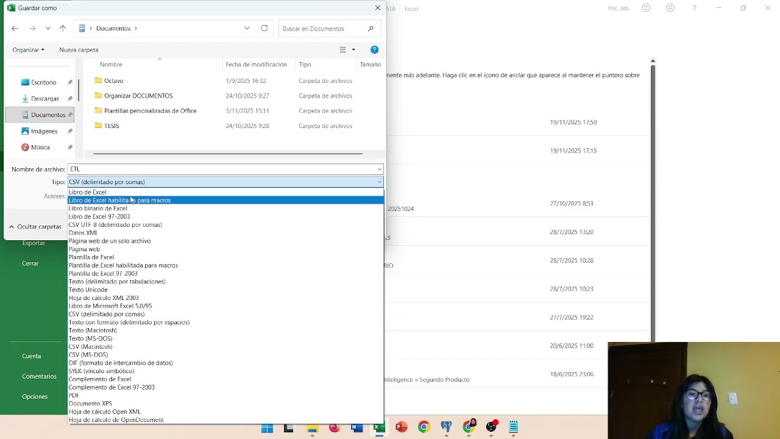Click the frown feedback icon in the Excel title bar
Image resolution: width=780 pixels, height=439 pixels.
point(670,8)
